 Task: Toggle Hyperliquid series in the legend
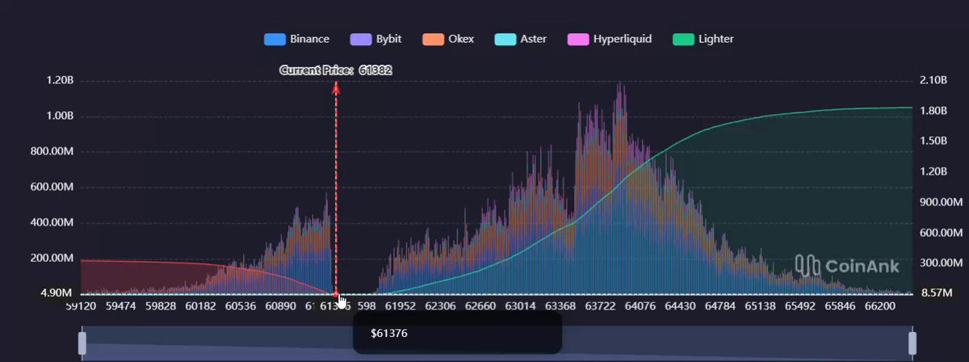tap(610, 39)
